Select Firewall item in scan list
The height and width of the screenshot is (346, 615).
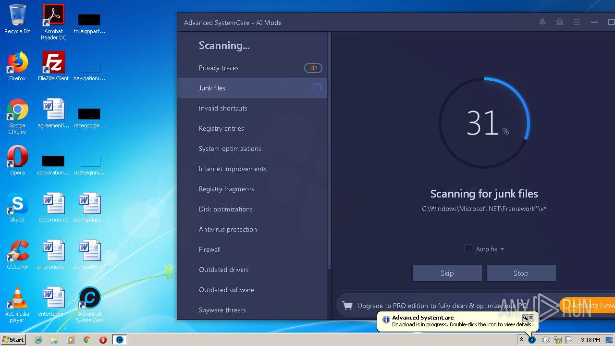(252, 249)
